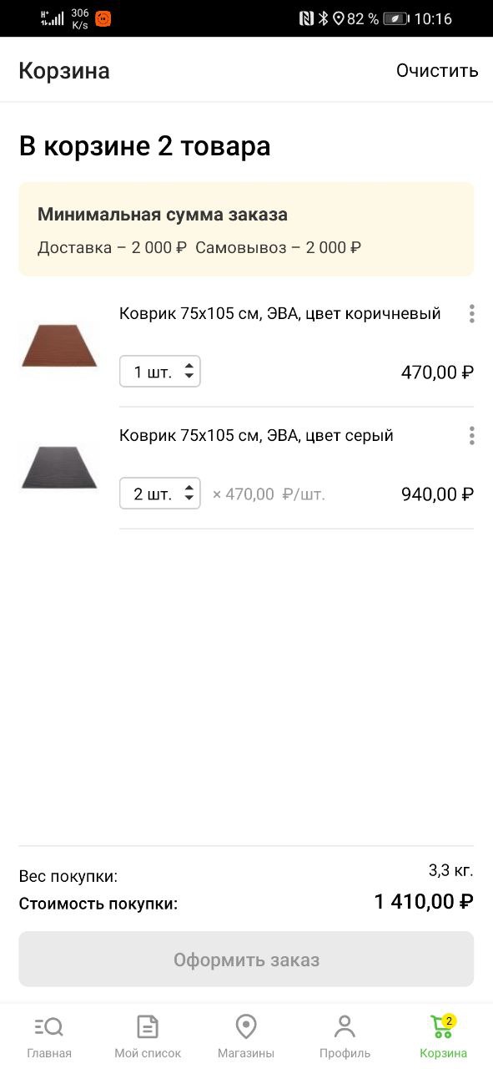Click the Оформить заказ button
The image size is (493, 1069).
(246, 960)
